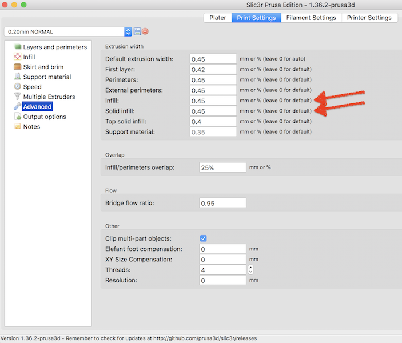Viewport: 402px width, 343px height.
Task: Open the Skirt and brim page icon
Action: [x=17, y=67]
